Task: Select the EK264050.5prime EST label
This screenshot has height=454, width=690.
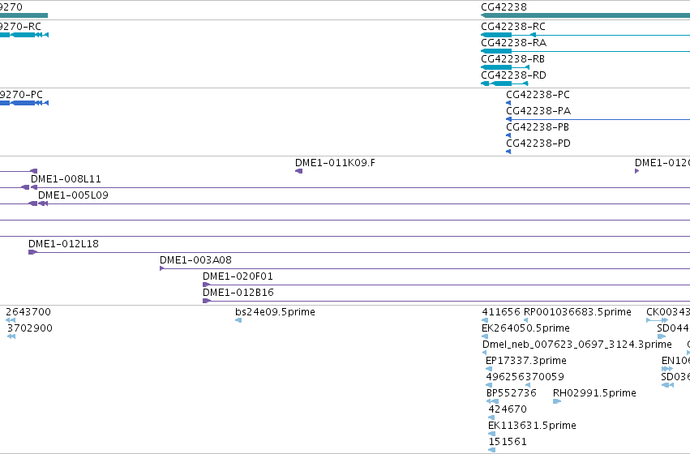Action: [x=525, y=328]
